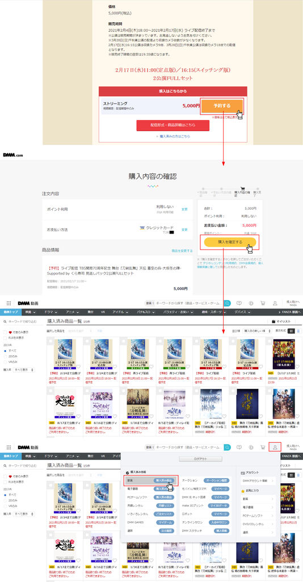This screenshot has height=582, width=303.
Task: Click red-boxed account icon in menu-open view
Action: (275, 447)
